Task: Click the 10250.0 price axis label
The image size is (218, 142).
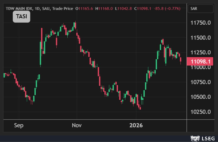Action: [200, 112]
